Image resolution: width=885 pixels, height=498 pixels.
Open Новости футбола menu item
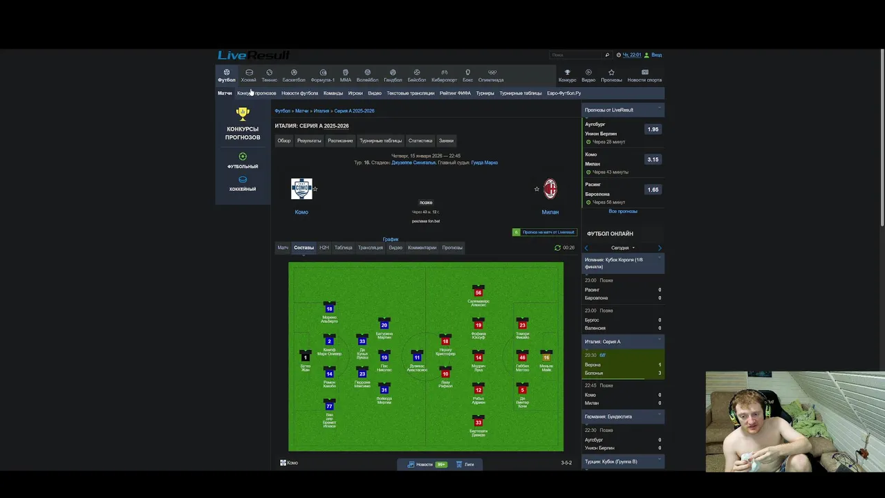pos(299,93)
